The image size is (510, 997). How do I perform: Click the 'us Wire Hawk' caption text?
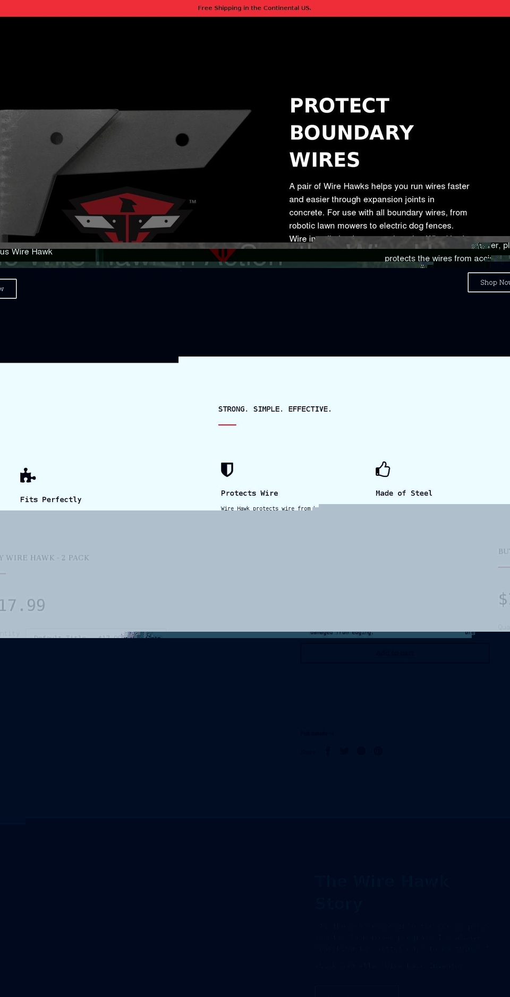tap(26, 252)
